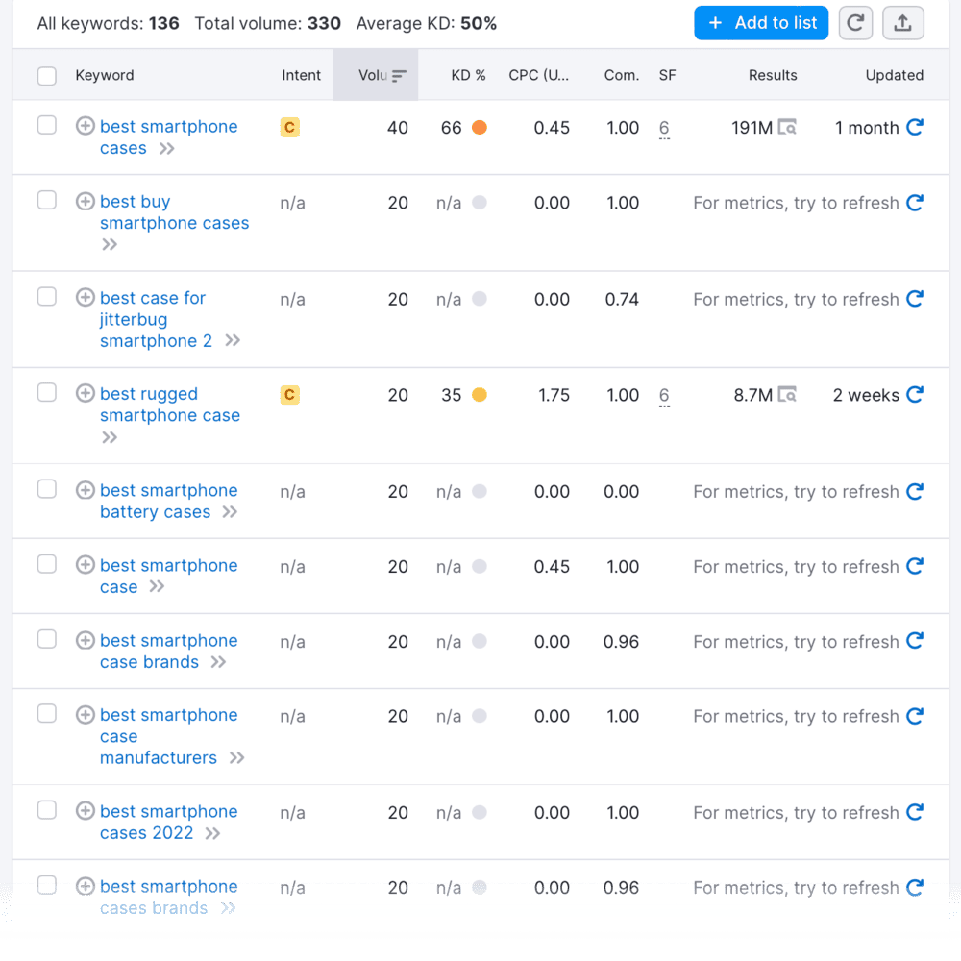Refresh metrics for best smartphone battery cases

915,491
